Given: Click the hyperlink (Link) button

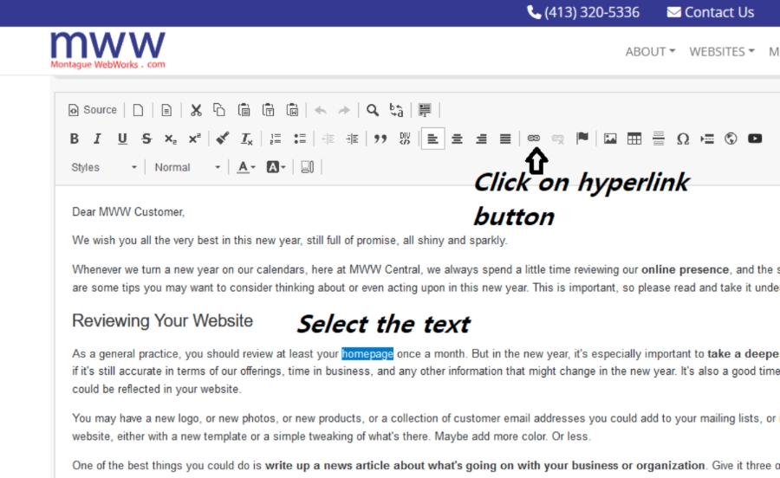Looking at the screenshot, I should click(534, 139).
